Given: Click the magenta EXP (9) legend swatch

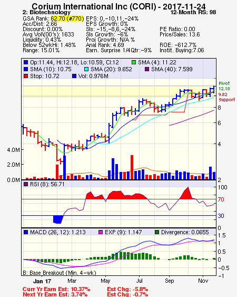Looking at the screenshot, I should click(101, 232).
